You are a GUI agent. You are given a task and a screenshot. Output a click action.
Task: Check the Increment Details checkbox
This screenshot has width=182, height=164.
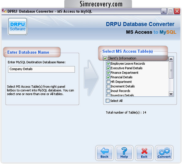tap(108, 86)
